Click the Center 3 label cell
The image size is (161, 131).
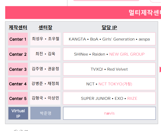point(18,69)
